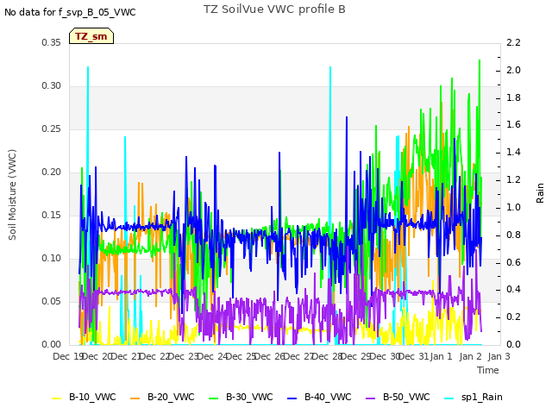This screenshot has height=414, width=552.
Task: Click the Time axis label
Action: pyautogui.click(x=488, y=370)
